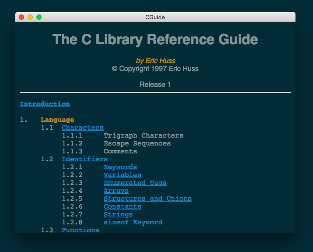Open the sizeof Keyword link
The image size is (313, 252).
point(133,222)
